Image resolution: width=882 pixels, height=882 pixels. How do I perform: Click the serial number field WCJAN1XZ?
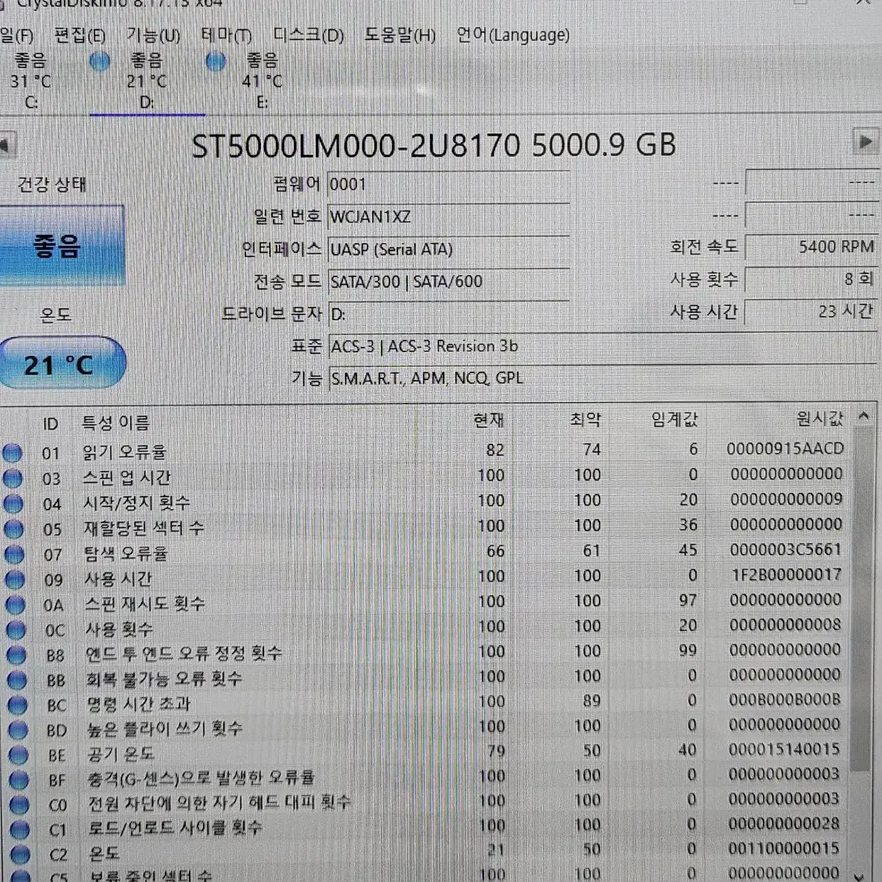pyautogui.click(x=448, y=217)
